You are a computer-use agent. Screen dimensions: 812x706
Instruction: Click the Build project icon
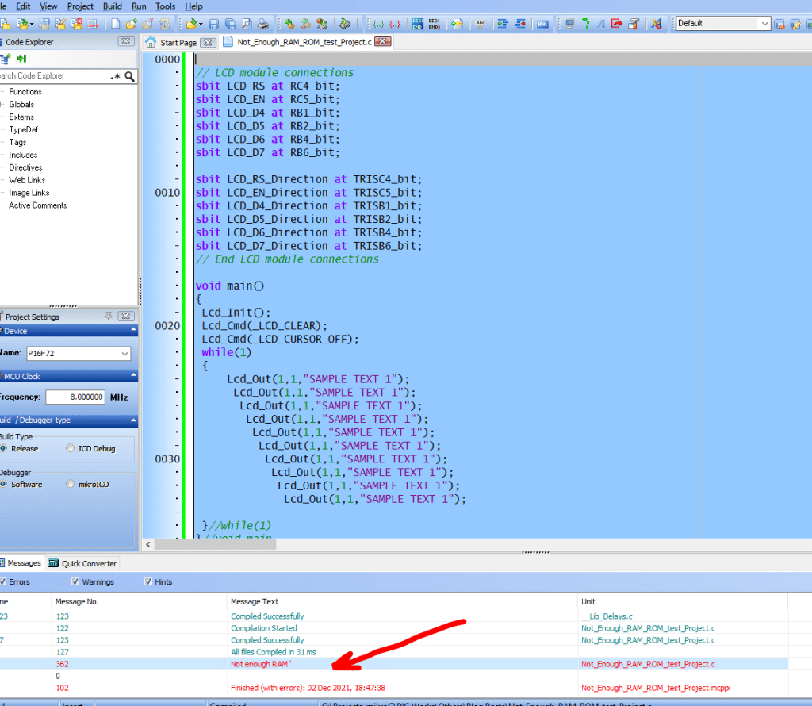click(289, 24)
